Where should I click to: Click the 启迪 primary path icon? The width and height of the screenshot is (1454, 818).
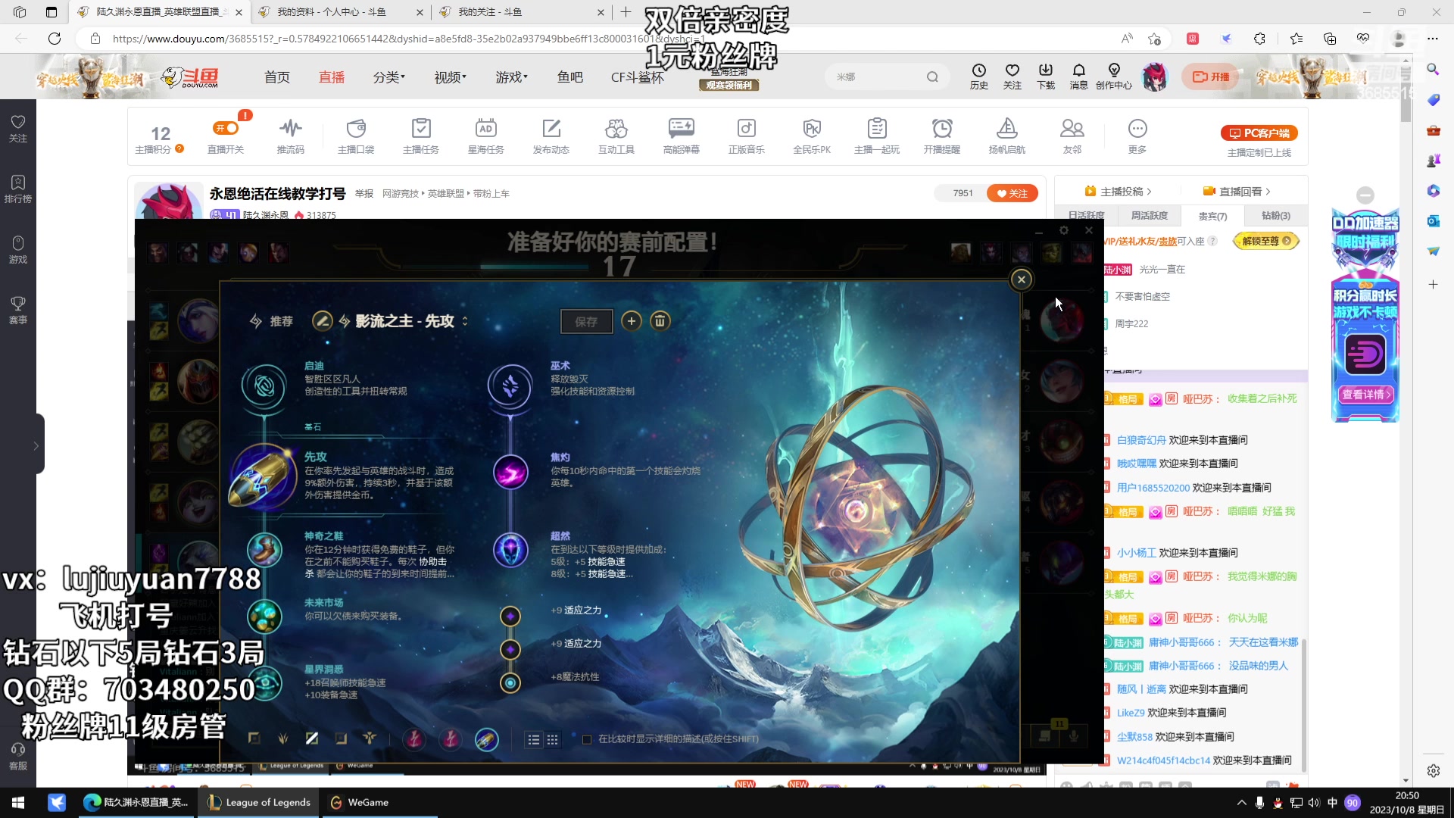[x=264, y=386]
